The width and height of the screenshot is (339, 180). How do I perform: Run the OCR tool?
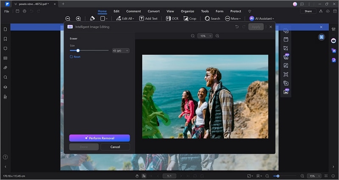click(172, 19)
